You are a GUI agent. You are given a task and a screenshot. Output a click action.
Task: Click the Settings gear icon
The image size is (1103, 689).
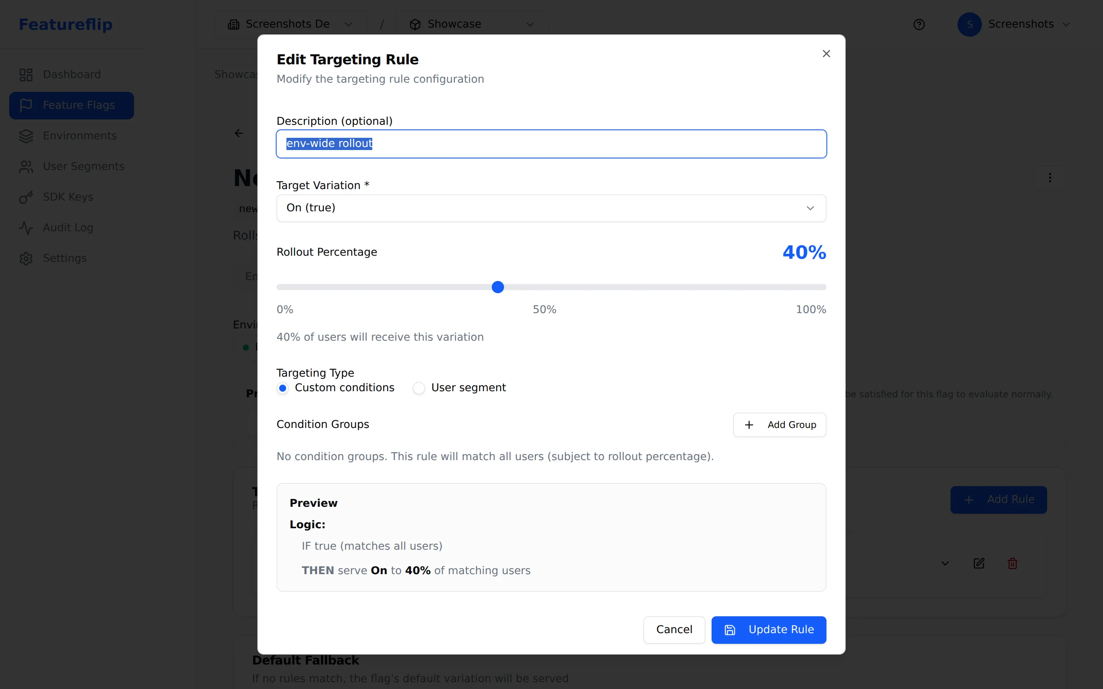(26, 258)
